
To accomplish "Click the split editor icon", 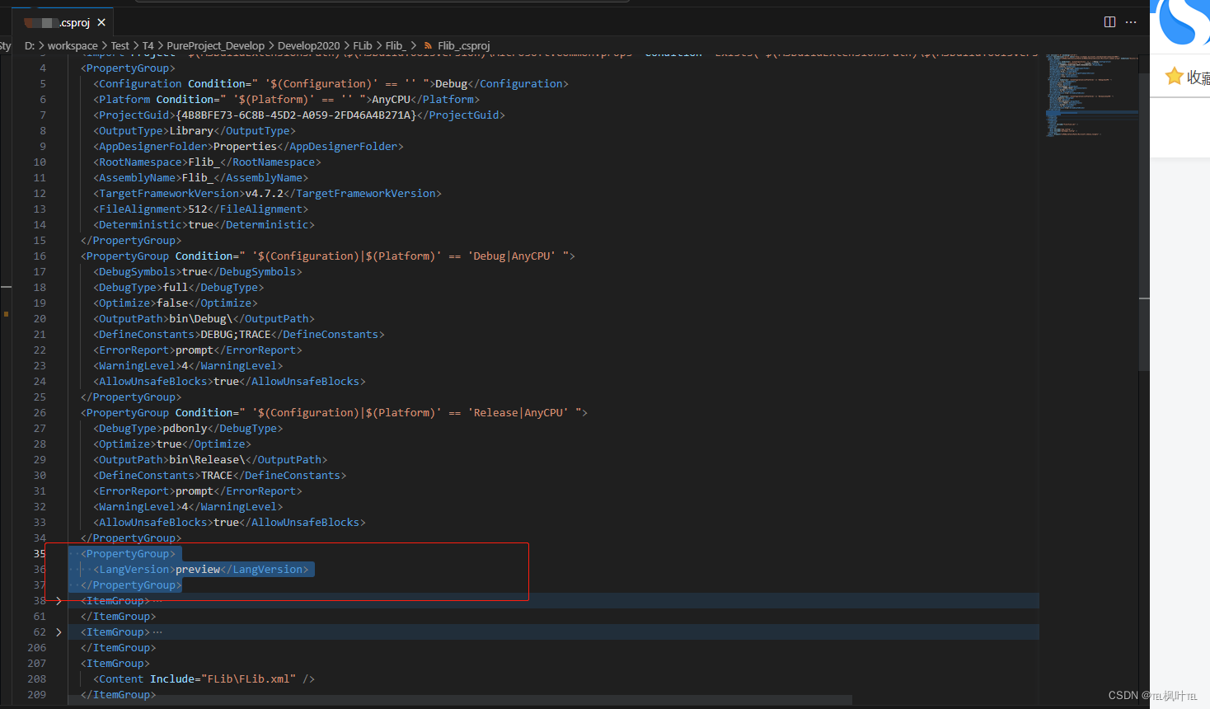I will tap(1109, 21).
